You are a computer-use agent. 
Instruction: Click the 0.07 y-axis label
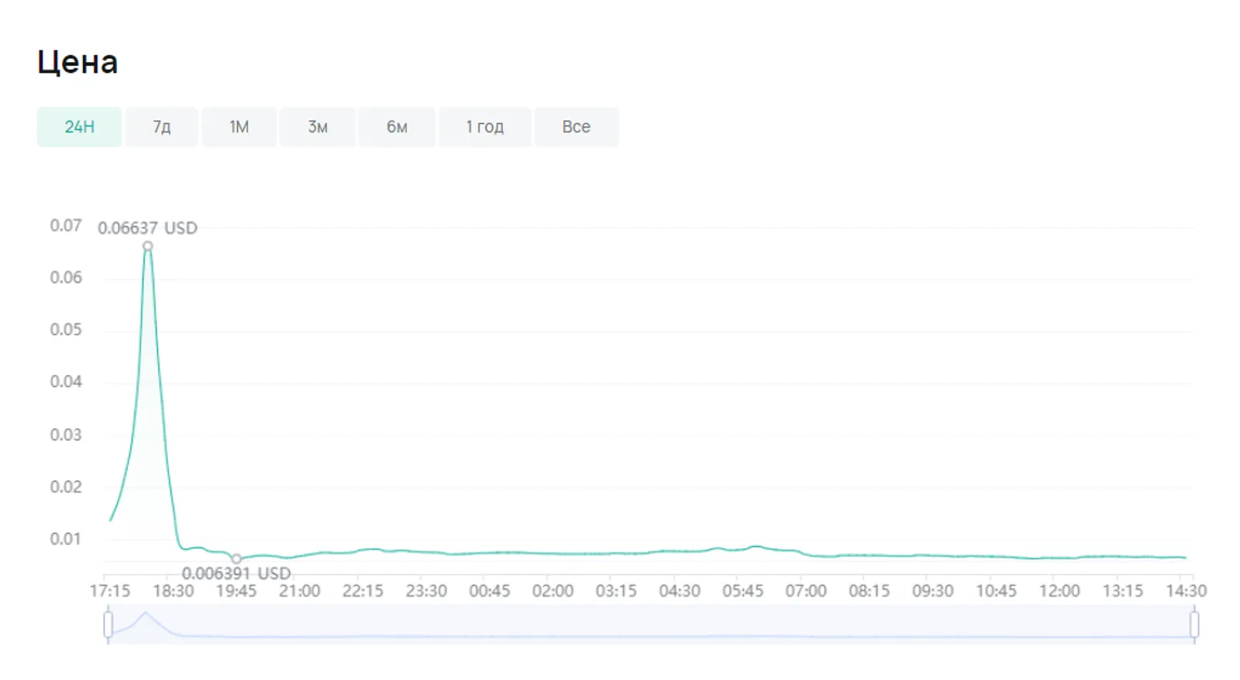[66, 225]
